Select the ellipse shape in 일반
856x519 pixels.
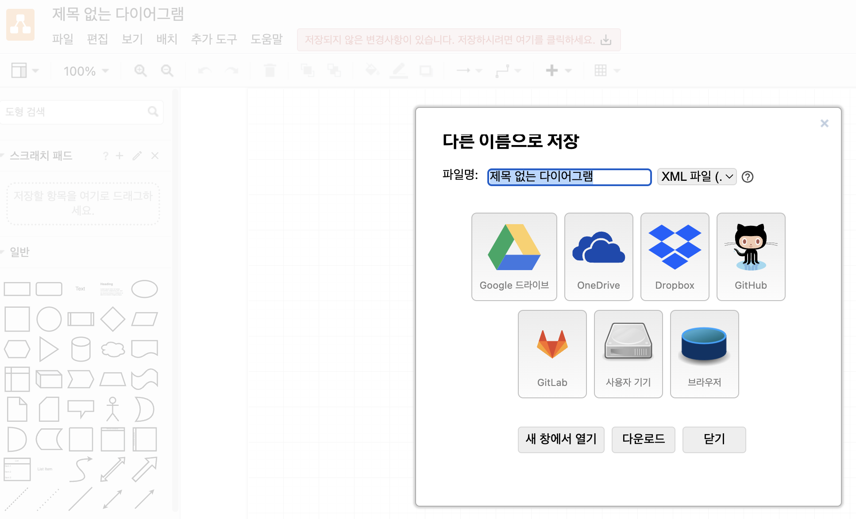(x=145, y=289)
